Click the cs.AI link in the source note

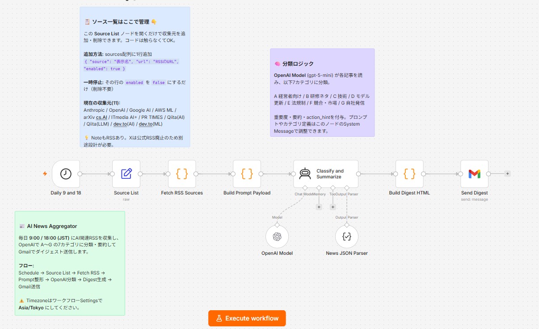pyautogui.click(x=101, y=117)
